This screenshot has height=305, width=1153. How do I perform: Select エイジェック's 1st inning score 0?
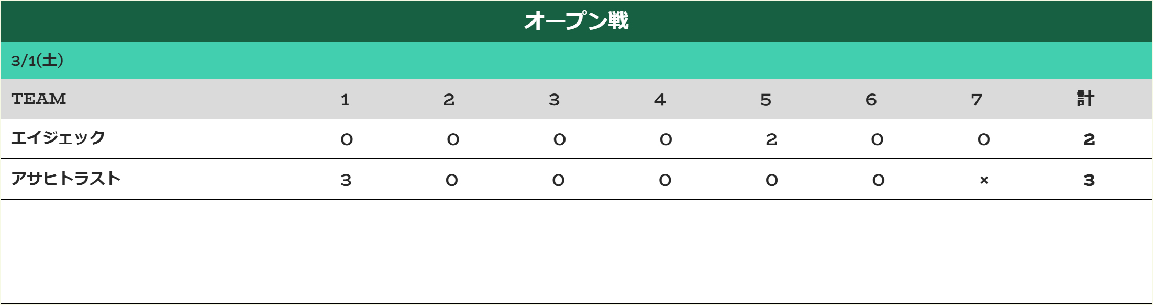tap(347, 139)
